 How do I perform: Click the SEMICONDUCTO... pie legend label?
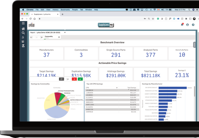click(x=77, y=100)
